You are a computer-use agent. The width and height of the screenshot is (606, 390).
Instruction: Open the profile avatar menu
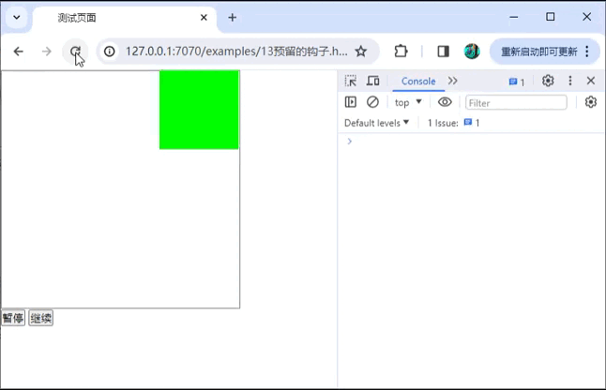point(472,51)
